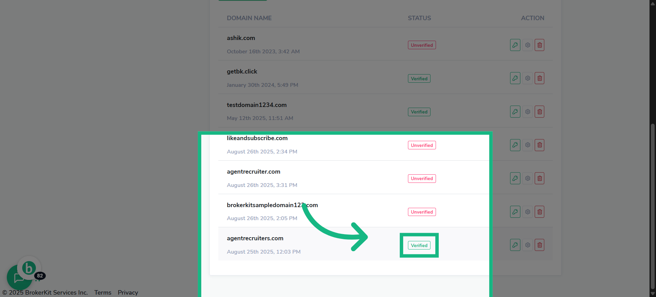This screenshot has height=297, width=656.
Task: Open settings gear for agentrecruiter.com
Action: (x=528, y=178)
